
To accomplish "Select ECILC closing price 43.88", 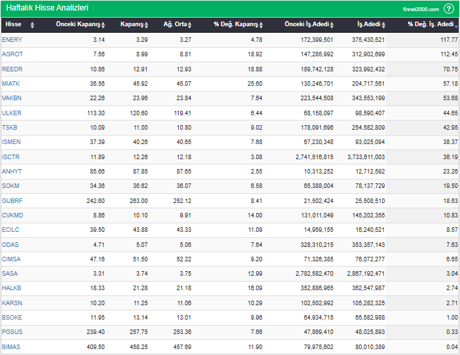I will coord(140,229).
